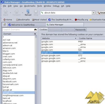Select the disabled Preferences tab
Image resolution: width=105 pixels, height=104 pixels.
pyautogui.click(x=68, y=30)
